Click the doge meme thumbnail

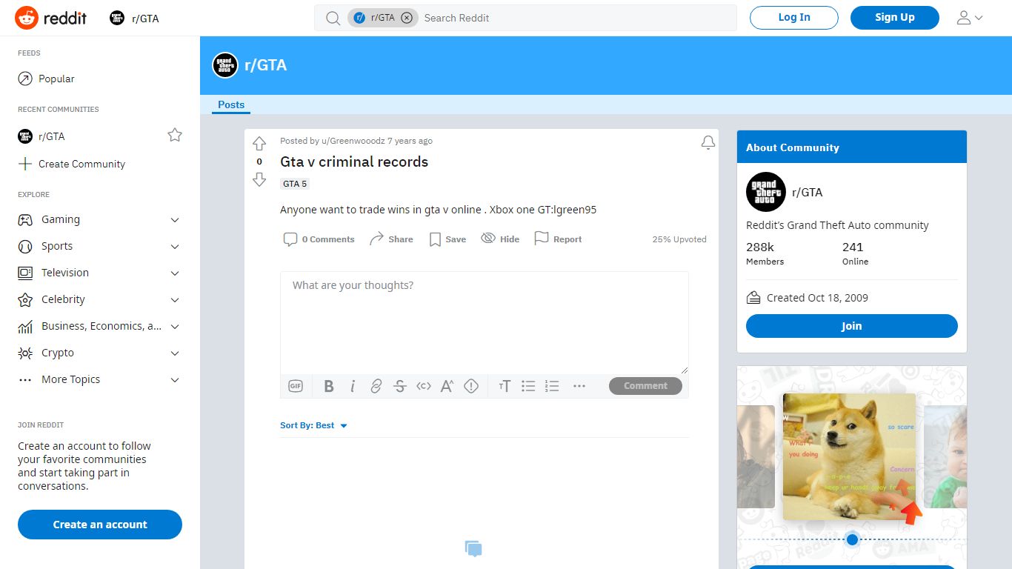click(x=850, y=456)
